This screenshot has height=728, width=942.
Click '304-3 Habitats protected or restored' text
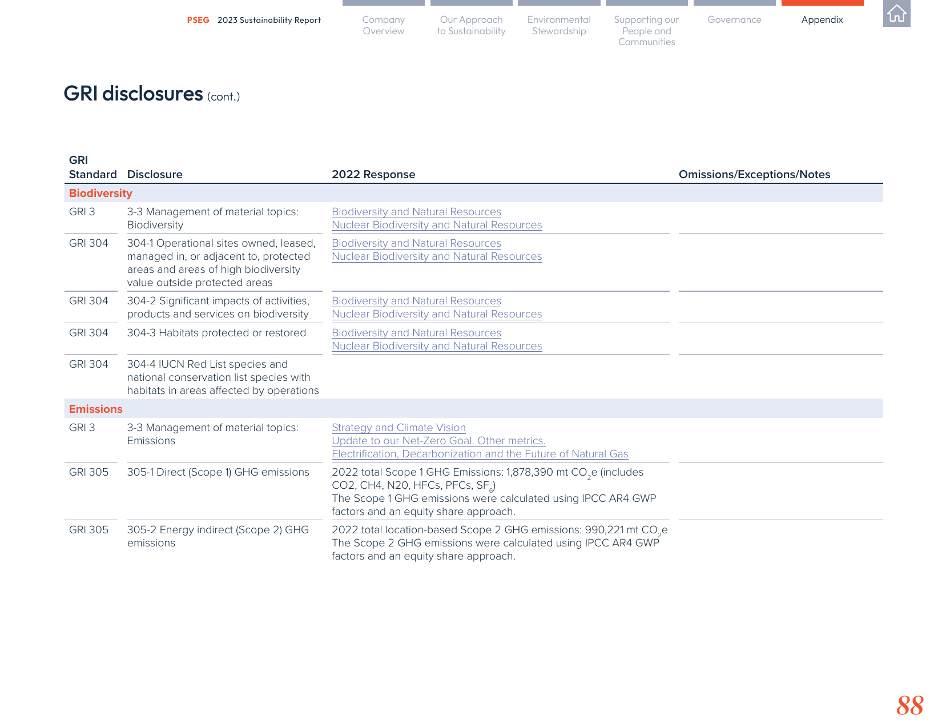216,333
